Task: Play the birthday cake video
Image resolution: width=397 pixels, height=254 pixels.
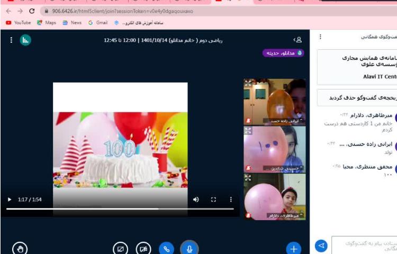Action: tap(9, 199)
